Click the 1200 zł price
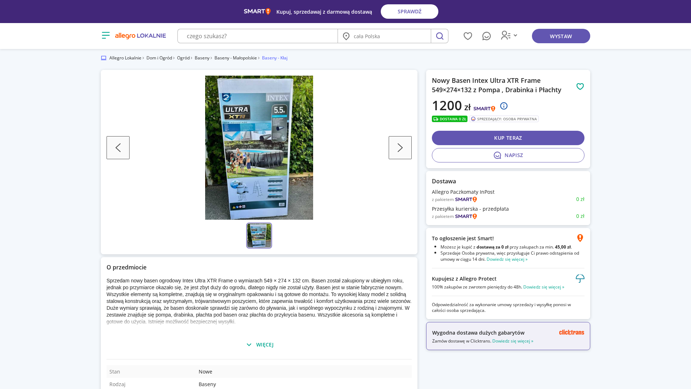691x389 pixels. (x=451, y=106)
